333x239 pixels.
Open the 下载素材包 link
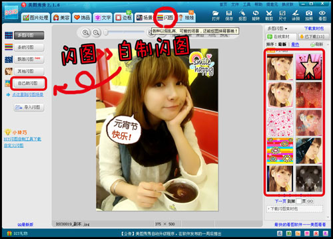tap(314, 29)
